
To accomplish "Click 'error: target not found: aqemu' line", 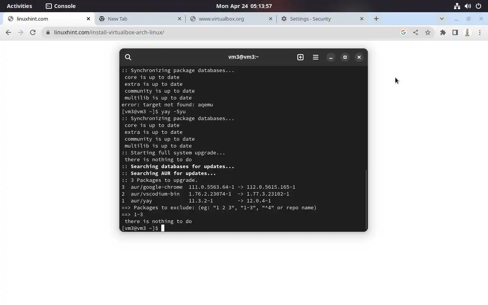I will (x=167, y=104).
